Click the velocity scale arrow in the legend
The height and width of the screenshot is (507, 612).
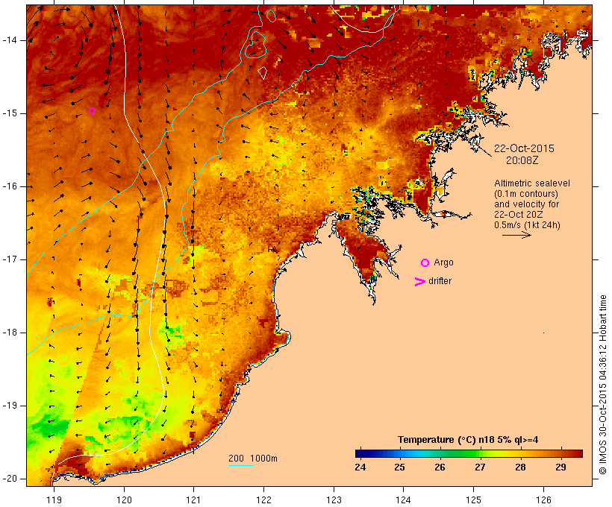(x=516, y=235)
